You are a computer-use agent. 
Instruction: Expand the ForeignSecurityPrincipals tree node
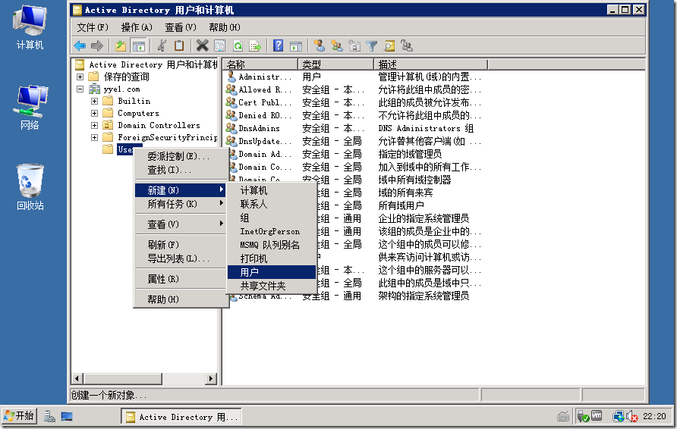tap(95, 137)
